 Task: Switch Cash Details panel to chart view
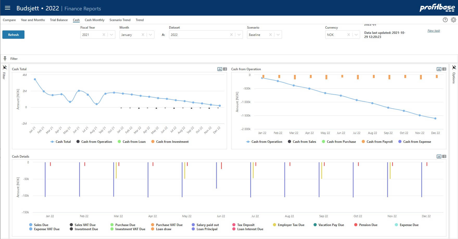[x=439, y=156]
